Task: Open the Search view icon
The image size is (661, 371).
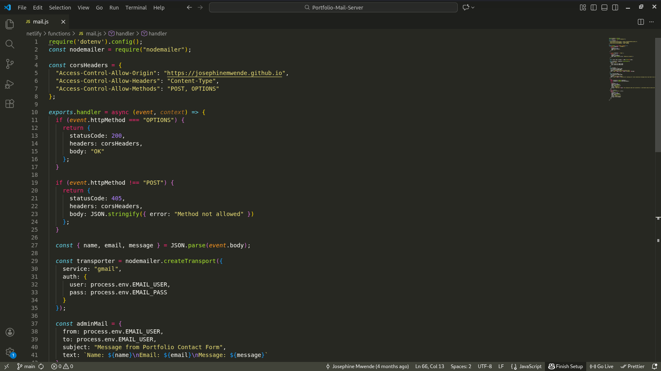Action: (x=10, y=44)
